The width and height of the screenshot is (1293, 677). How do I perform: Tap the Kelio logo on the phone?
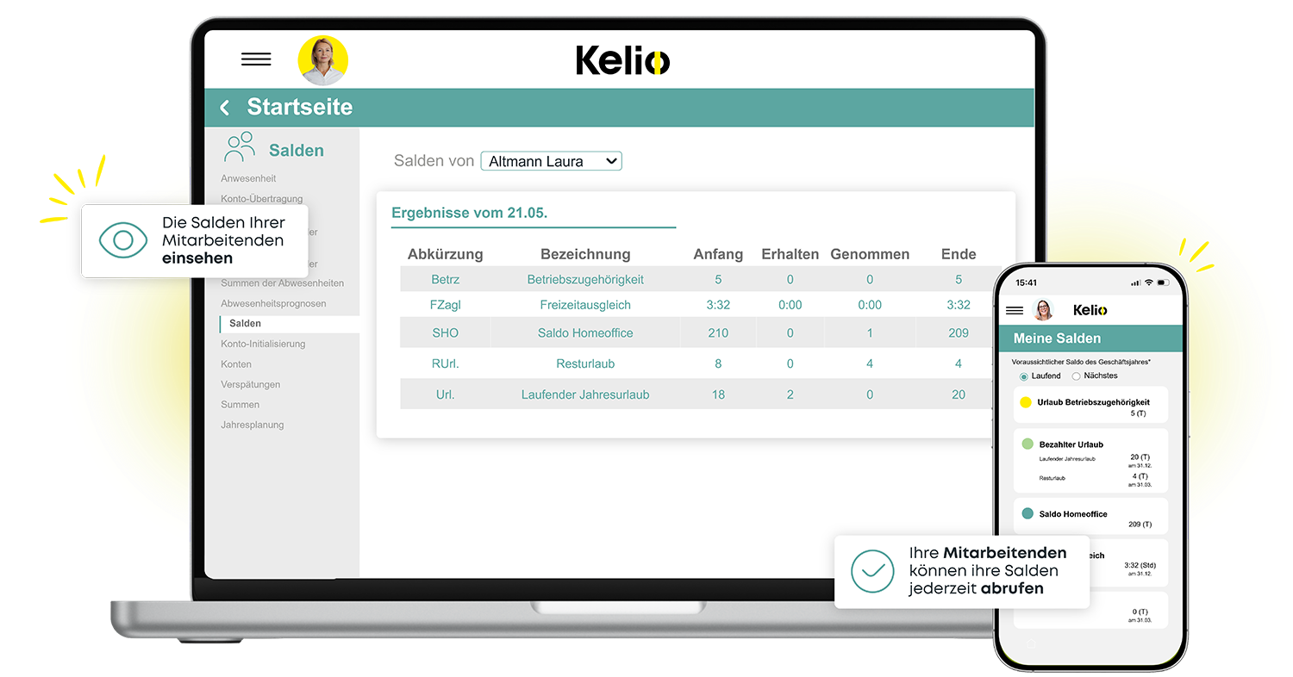pyautogui.click(x=1090, y=310)
